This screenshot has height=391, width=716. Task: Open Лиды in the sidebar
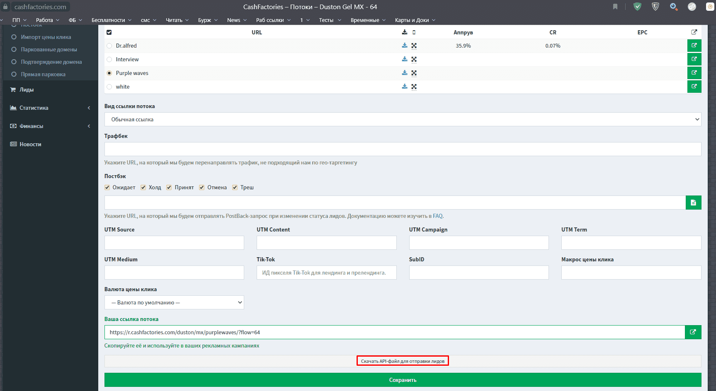[x=27, y=89]
